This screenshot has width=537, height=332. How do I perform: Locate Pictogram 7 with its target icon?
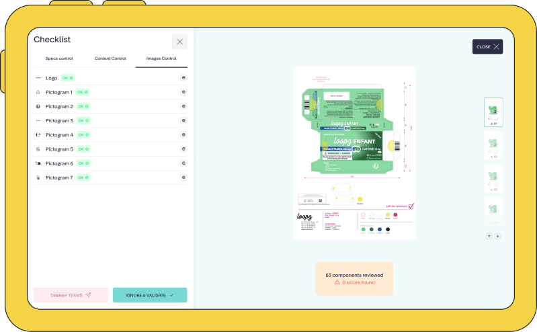coord(183,177)
